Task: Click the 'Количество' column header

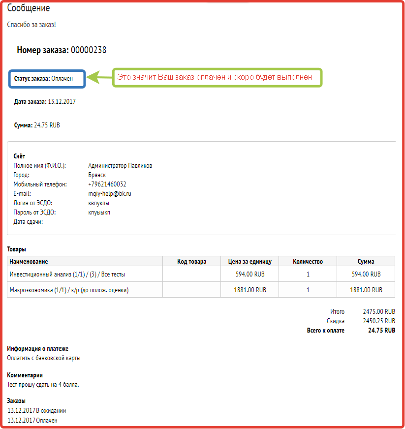Action: [308, 262]
